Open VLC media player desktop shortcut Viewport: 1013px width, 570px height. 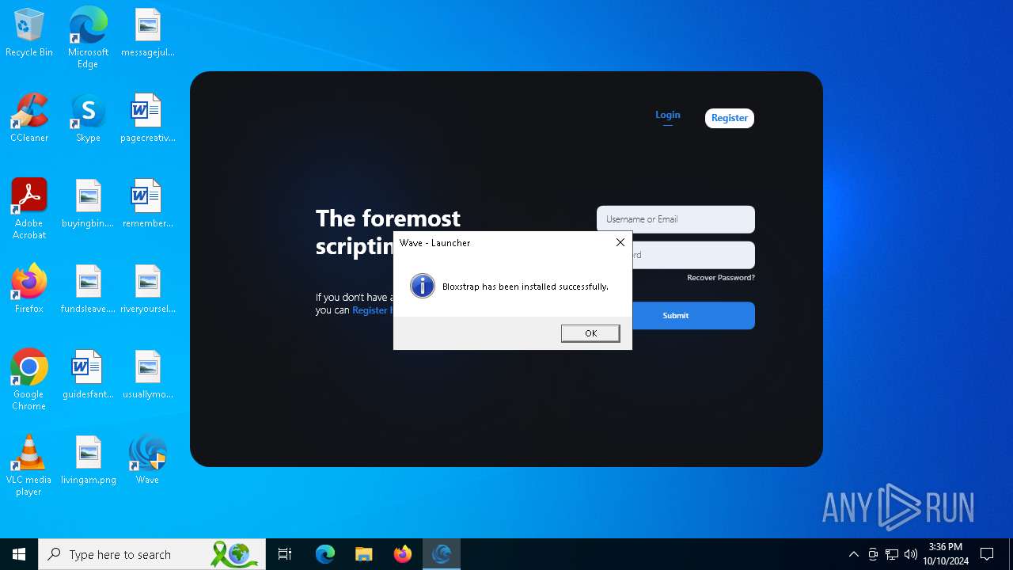click(29, 465)
